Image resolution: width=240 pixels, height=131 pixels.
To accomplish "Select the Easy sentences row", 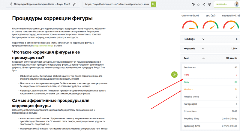I will pos(211,82).
